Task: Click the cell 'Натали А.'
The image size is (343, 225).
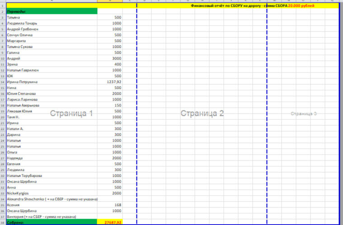Action: pyautogui.click(x=52, y=129)
